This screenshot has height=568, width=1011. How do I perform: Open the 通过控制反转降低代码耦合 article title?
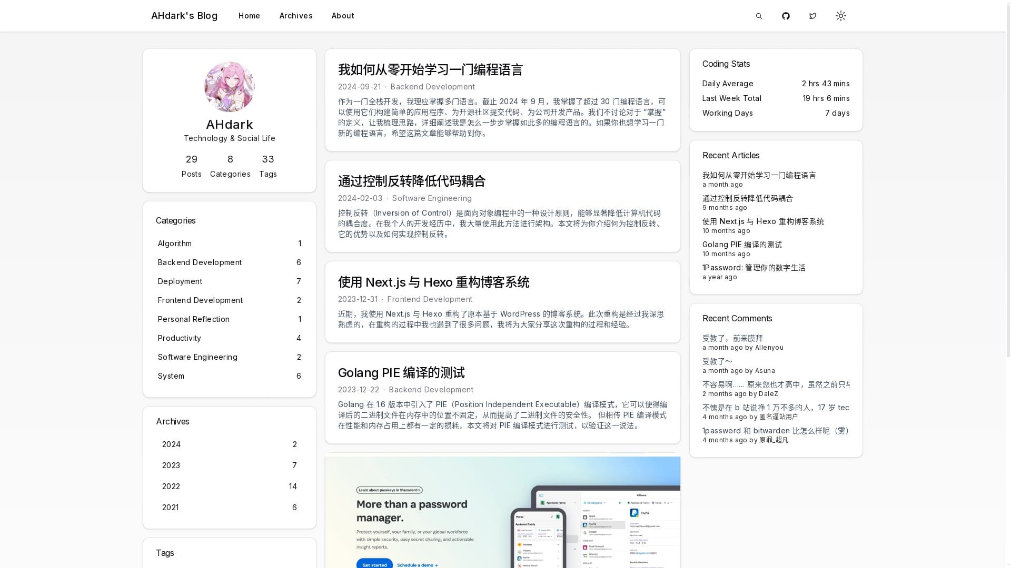click(411, 181)
